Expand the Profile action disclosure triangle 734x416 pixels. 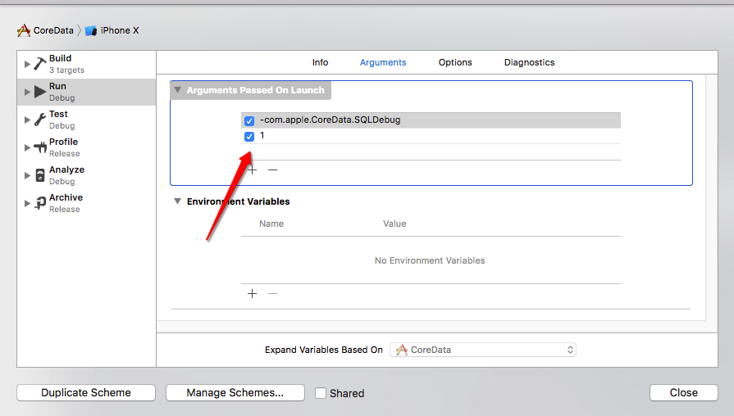[x=27, y=147]
